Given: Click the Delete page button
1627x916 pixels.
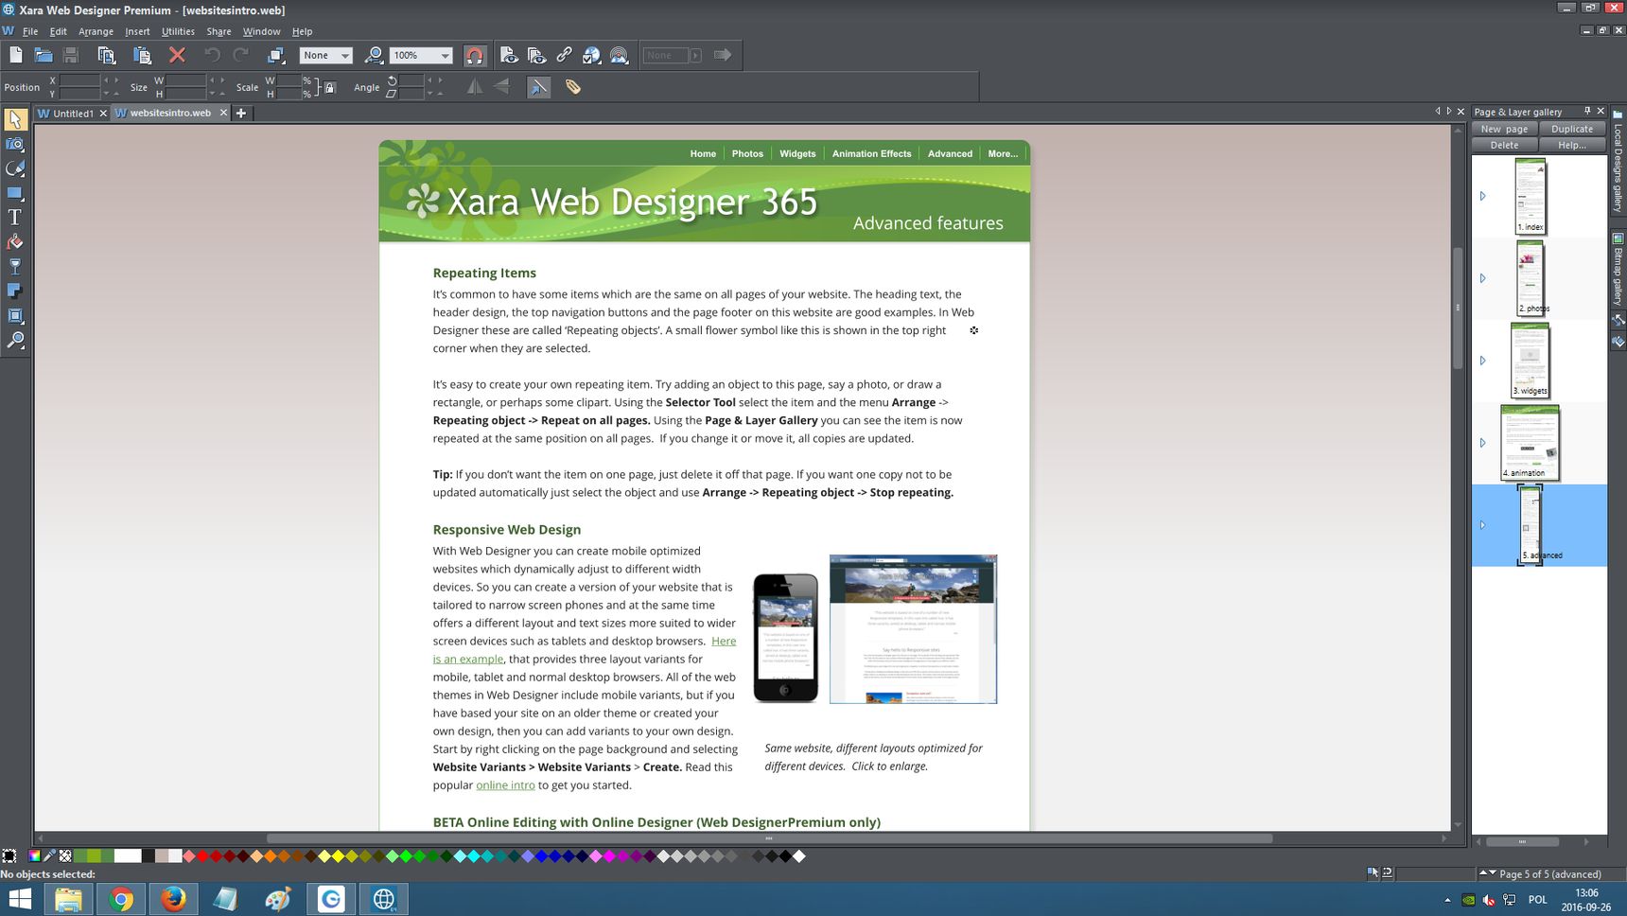Looking at the screenshot, I should pyautogui.click(x=1504, y=145).
